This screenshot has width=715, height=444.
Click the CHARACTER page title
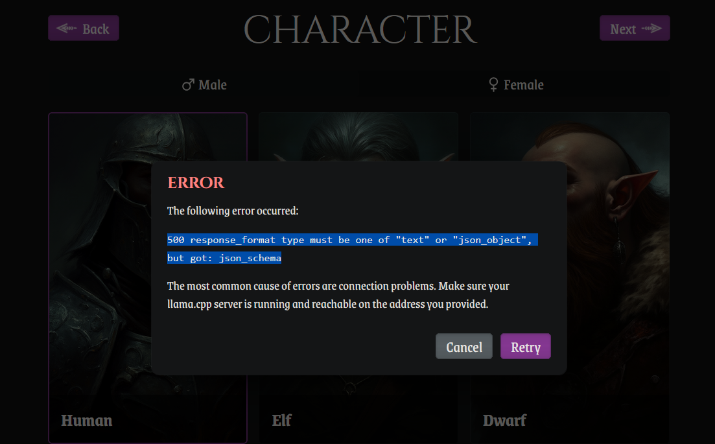click(x=360, y=30)
